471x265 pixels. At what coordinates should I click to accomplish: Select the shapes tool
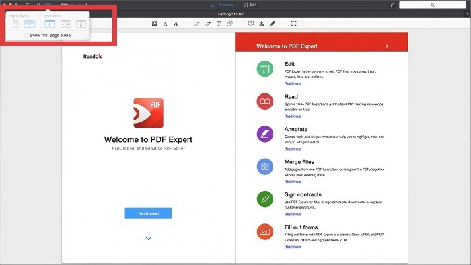pos(230,24)
